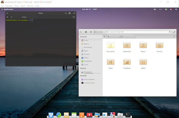The width and height of the screenshot is (179, 118).
Task: Select the Videos folder icon
Action: point(143,62)
